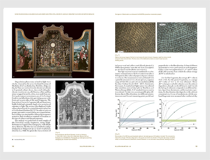Click the "1000 µm" scale bar on brown fabric image
Screen dimensions: 210x160
pos(121,52)
